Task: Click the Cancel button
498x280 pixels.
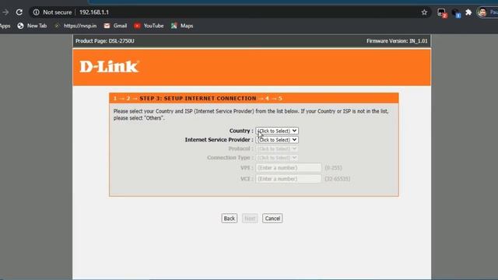Action: 272,219
